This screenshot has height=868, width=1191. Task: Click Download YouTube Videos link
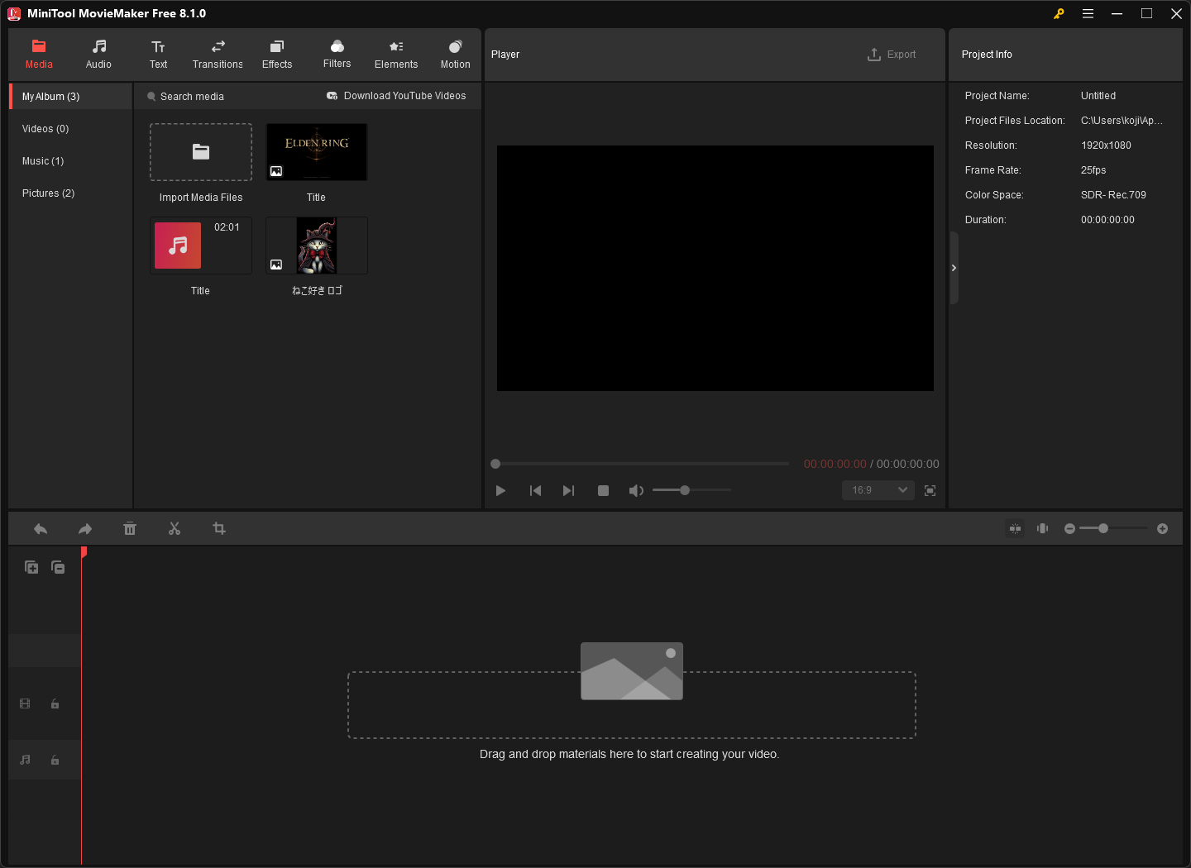397,96
